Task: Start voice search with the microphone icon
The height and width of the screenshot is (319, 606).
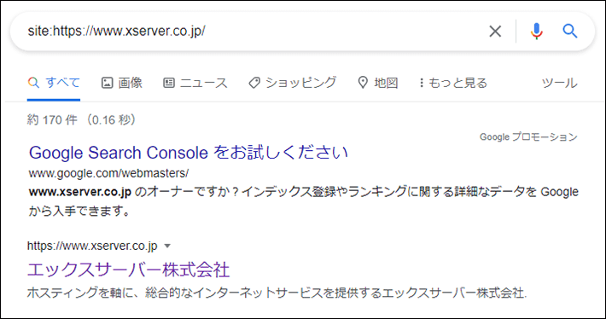Action: coord(536,32)
